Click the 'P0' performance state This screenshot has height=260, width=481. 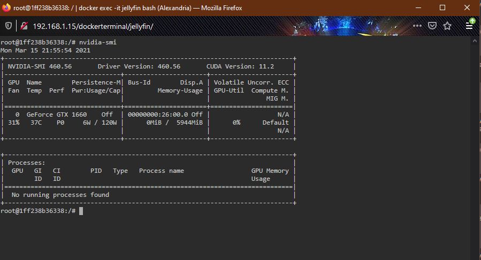click(60, 123)
